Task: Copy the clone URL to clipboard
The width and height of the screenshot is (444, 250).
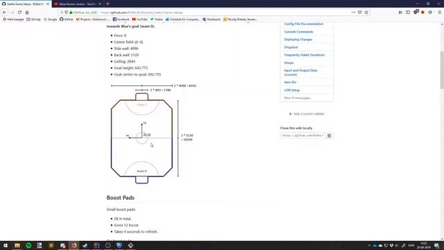Action: [329, 135]
